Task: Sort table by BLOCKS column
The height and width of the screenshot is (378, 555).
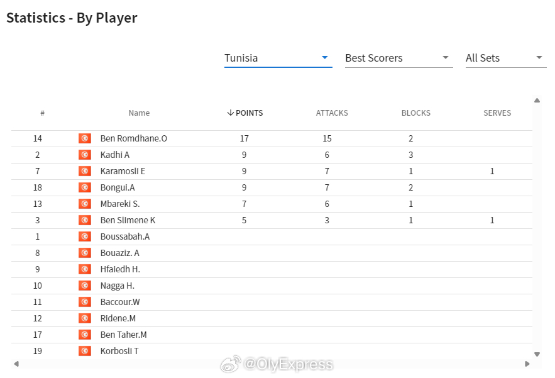Action: 416,113
